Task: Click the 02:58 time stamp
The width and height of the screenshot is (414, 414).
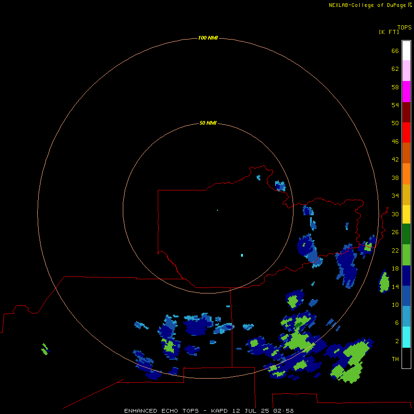Action: tap(283, 411)
